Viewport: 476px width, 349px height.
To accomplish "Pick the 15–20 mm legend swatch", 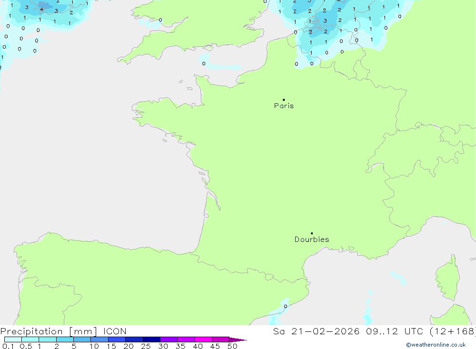I will (x=117, y=339).
